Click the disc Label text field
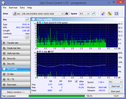This screenshot has width=126, height=99. [x=17, y=37]
